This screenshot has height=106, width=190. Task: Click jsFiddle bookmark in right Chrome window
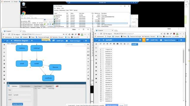pos(176,37)
